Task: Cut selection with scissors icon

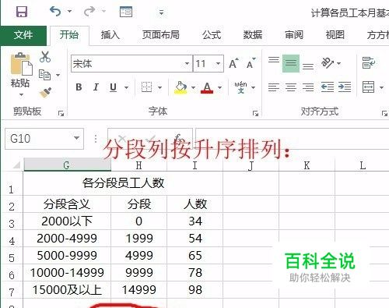Action: coord(45,57)
